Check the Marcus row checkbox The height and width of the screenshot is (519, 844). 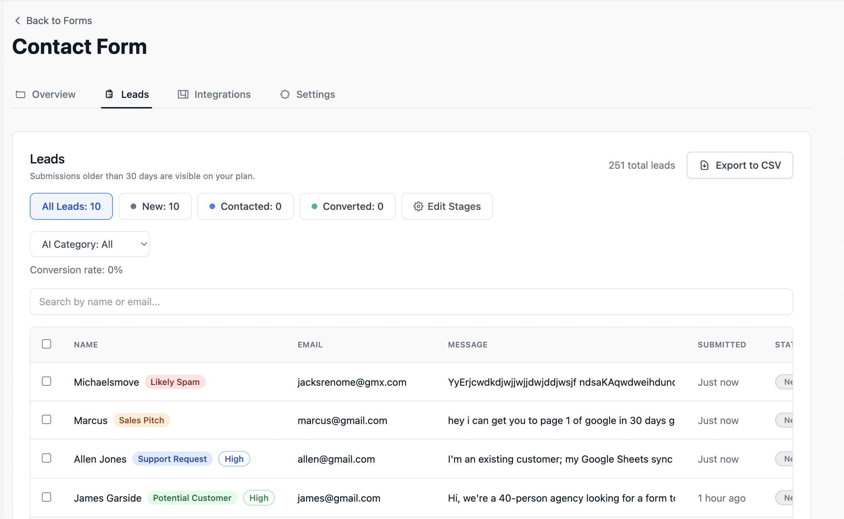coord(46,419)
